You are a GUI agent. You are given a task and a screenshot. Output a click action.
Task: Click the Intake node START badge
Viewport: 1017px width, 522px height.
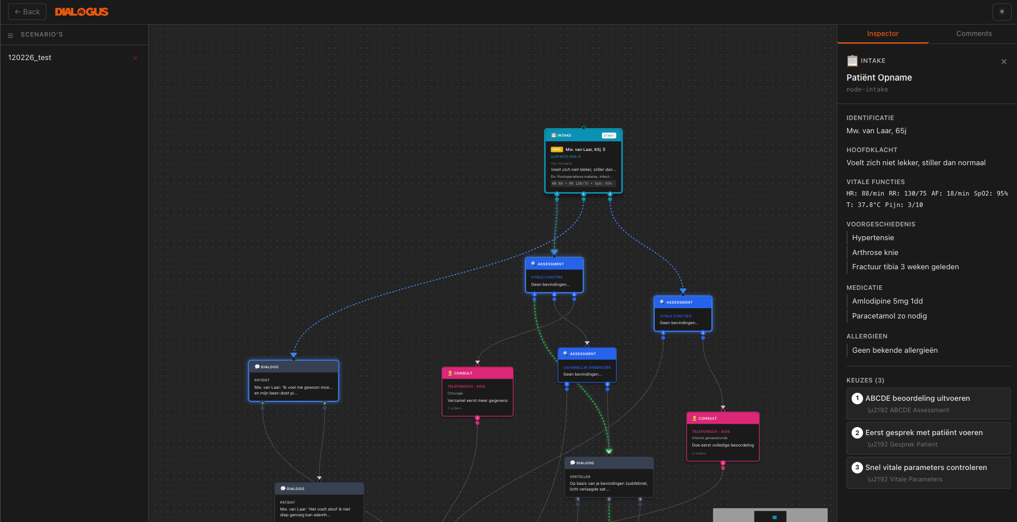(608, 136)
